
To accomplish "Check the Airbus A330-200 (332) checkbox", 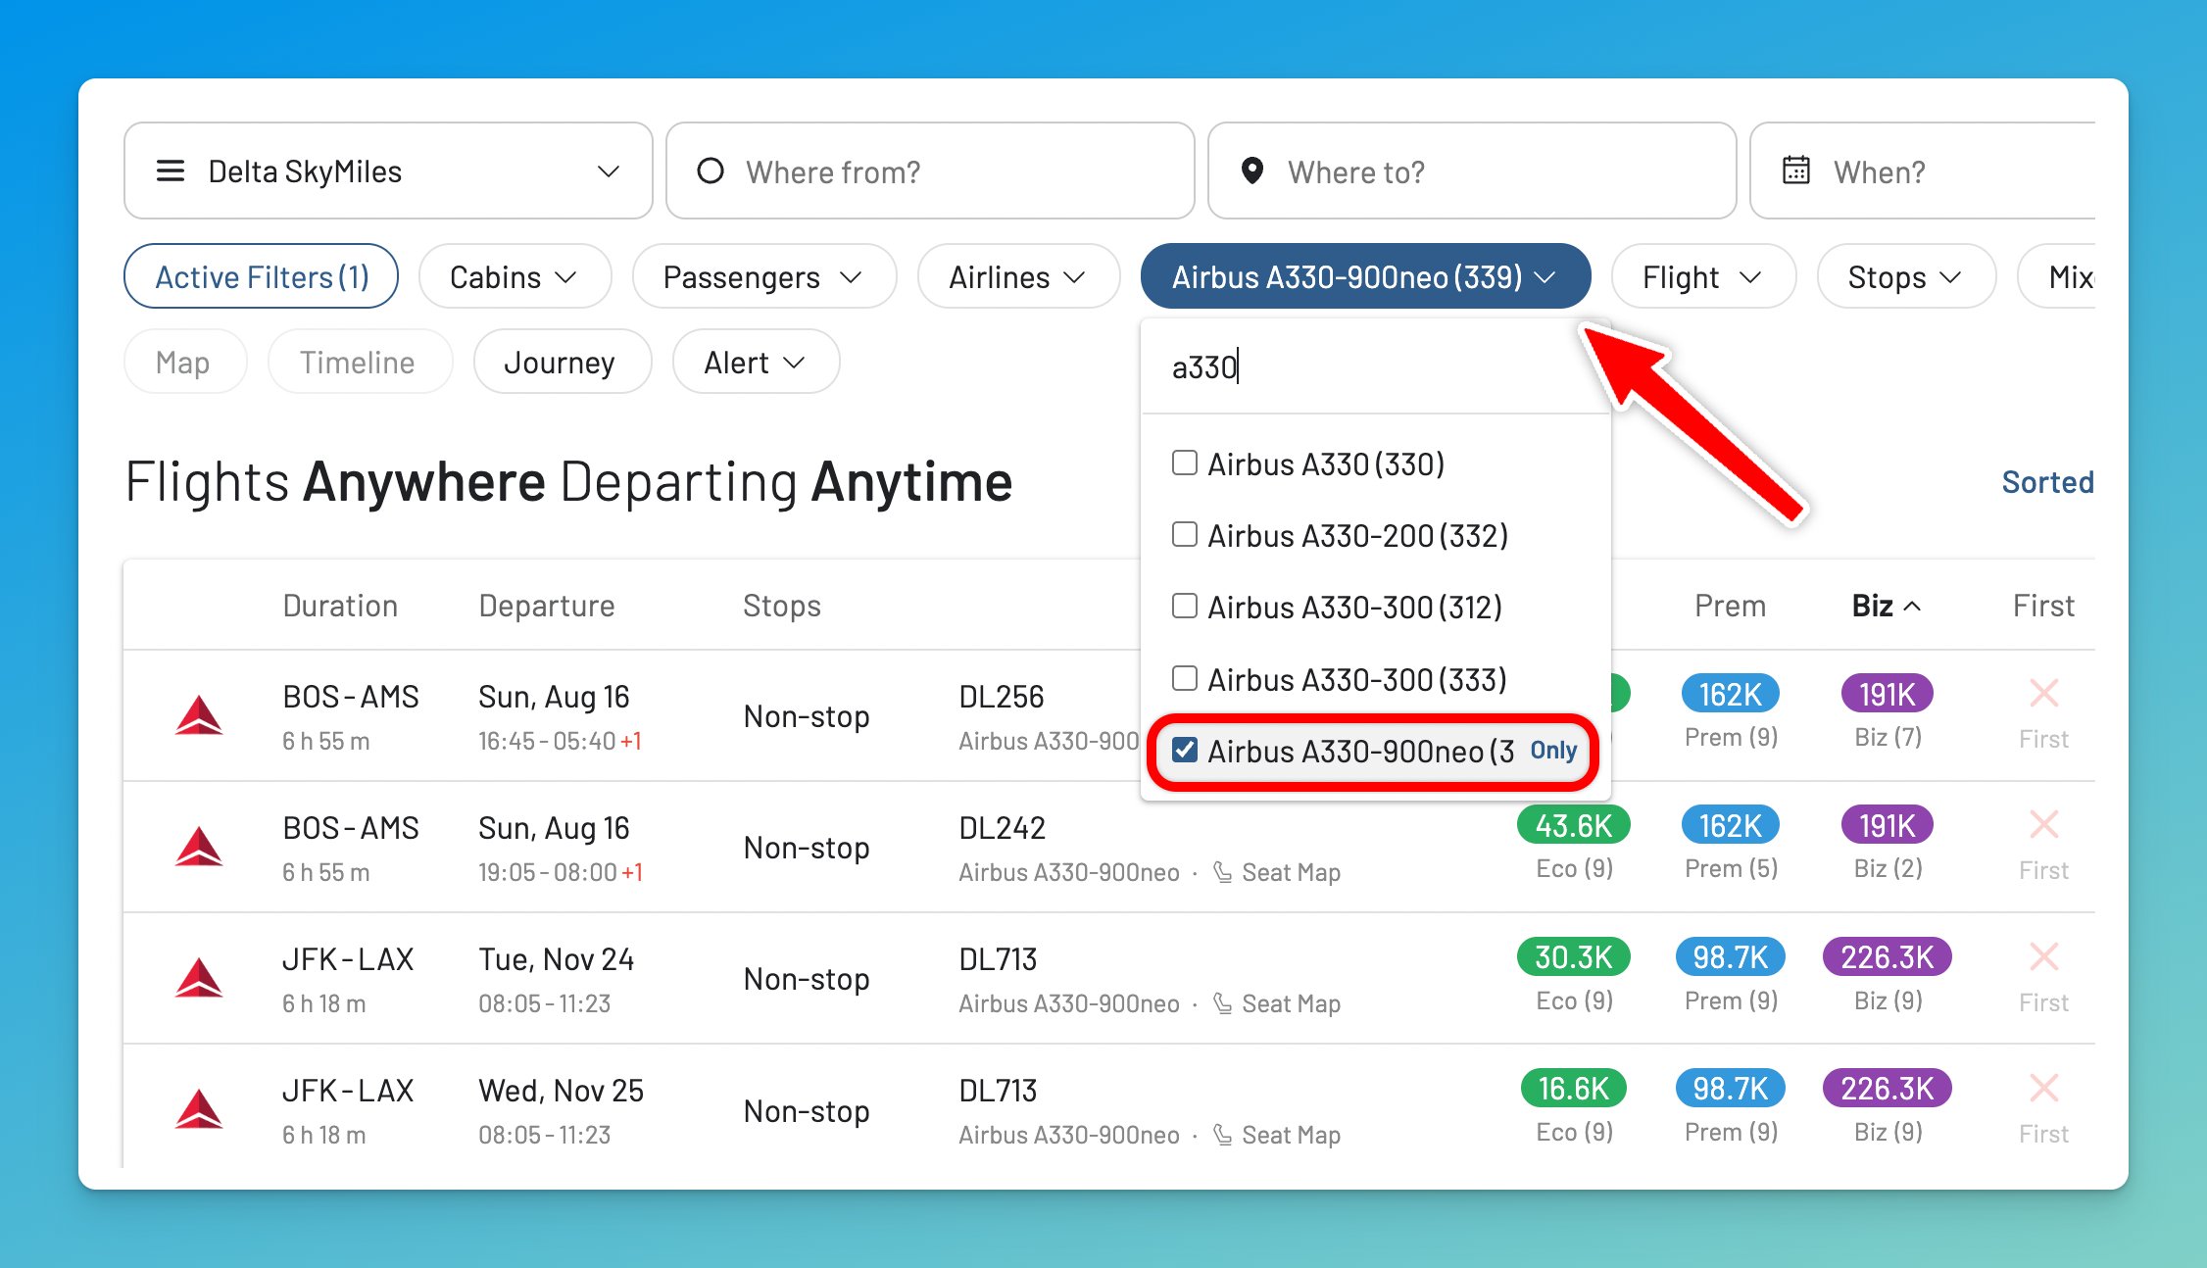I will 1184,534.
